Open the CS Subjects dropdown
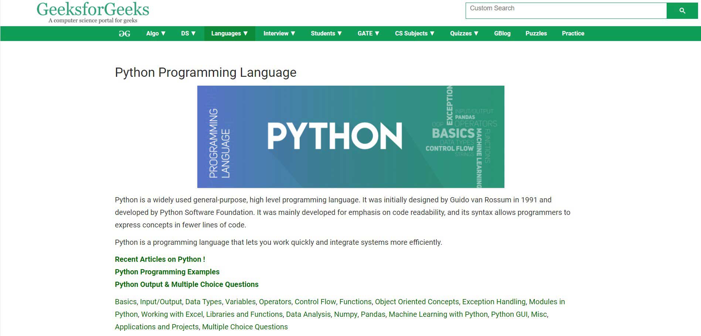 point(415,34)
